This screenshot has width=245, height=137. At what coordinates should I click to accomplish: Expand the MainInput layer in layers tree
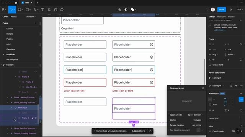[x=11, y=108]
